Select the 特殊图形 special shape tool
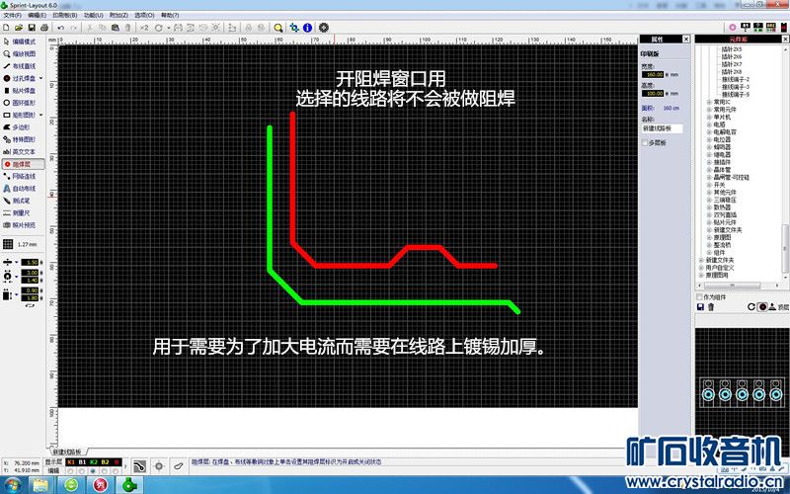This screenshot has width=790, height=494. [x=20, y=139]
